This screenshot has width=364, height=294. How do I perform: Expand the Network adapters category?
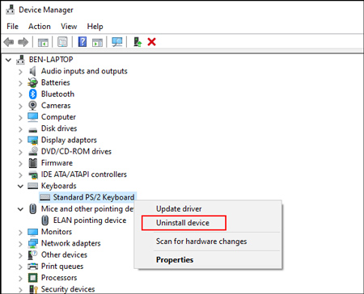point(20,244)
